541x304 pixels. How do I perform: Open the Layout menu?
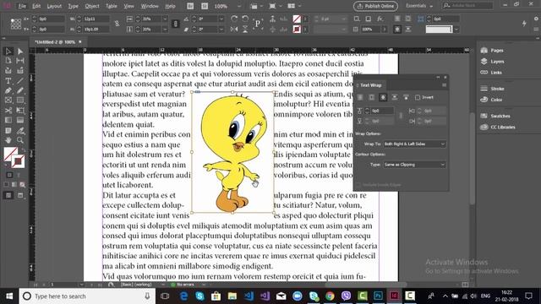pos(54,6)
